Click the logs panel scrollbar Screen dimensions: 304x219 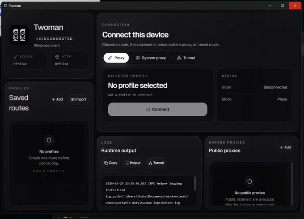[195, 183]
